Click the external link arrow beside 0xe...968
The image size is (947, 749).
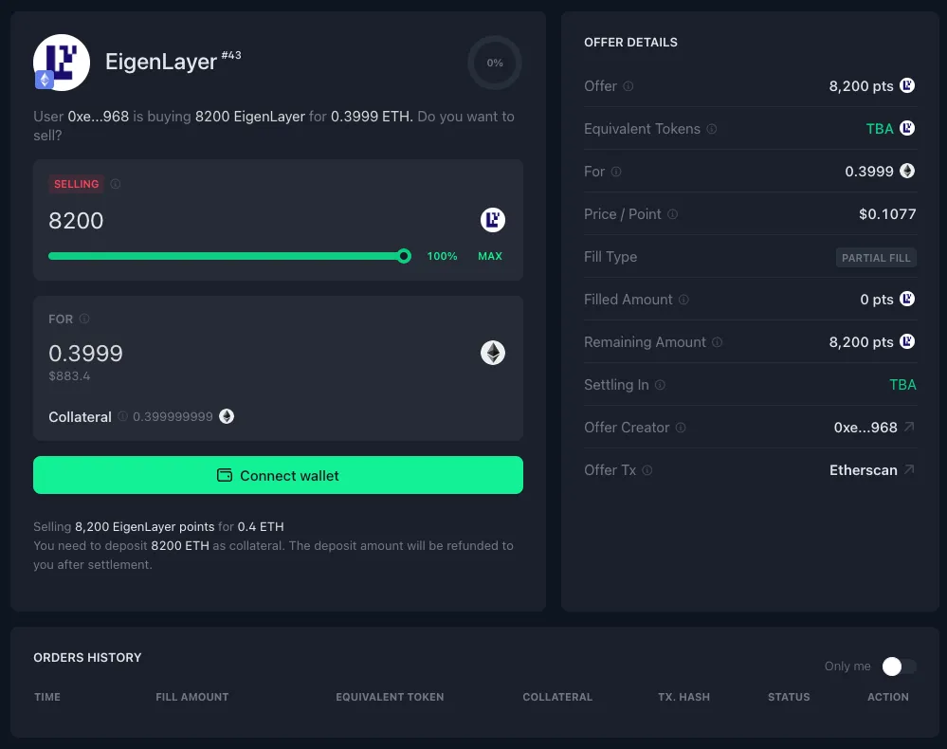tap(909, 427)
